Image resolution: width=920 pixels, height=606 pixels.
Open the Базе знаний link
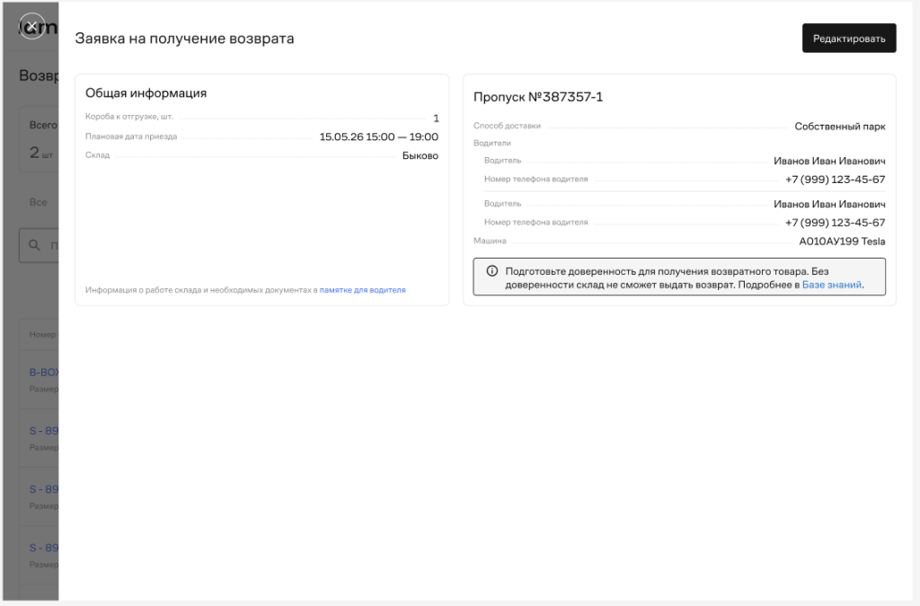[831, 285]
